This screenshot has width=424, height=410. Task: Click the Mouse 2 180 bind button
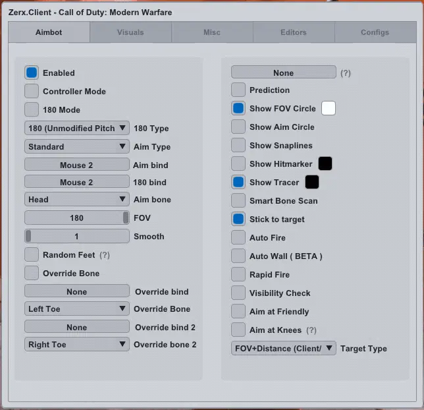pyautogui.click(x=77, y=182)
